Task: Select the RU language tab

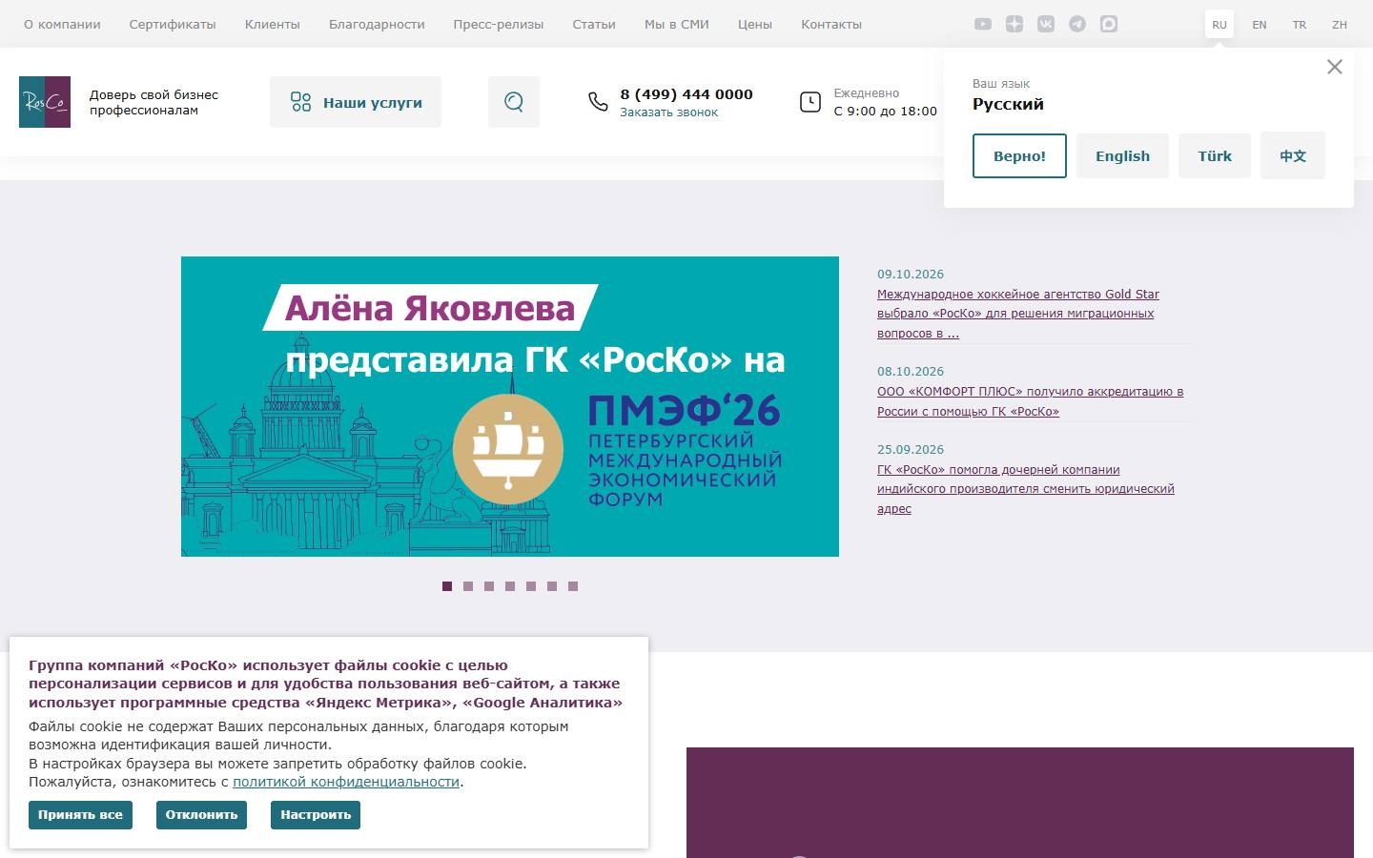Action: pyautogui.click(x=1219, y=25)
